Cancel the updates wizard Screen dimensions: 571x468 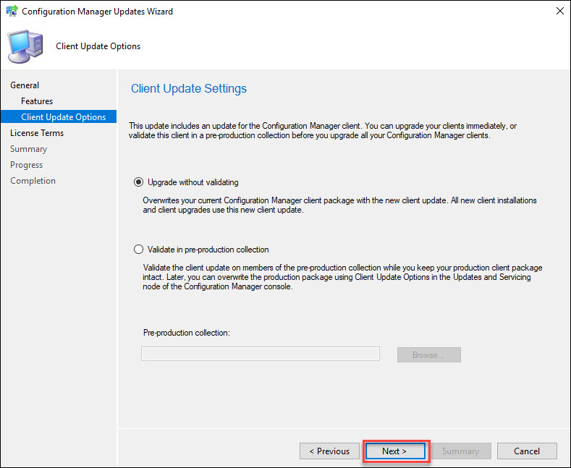tap(527, 451)
